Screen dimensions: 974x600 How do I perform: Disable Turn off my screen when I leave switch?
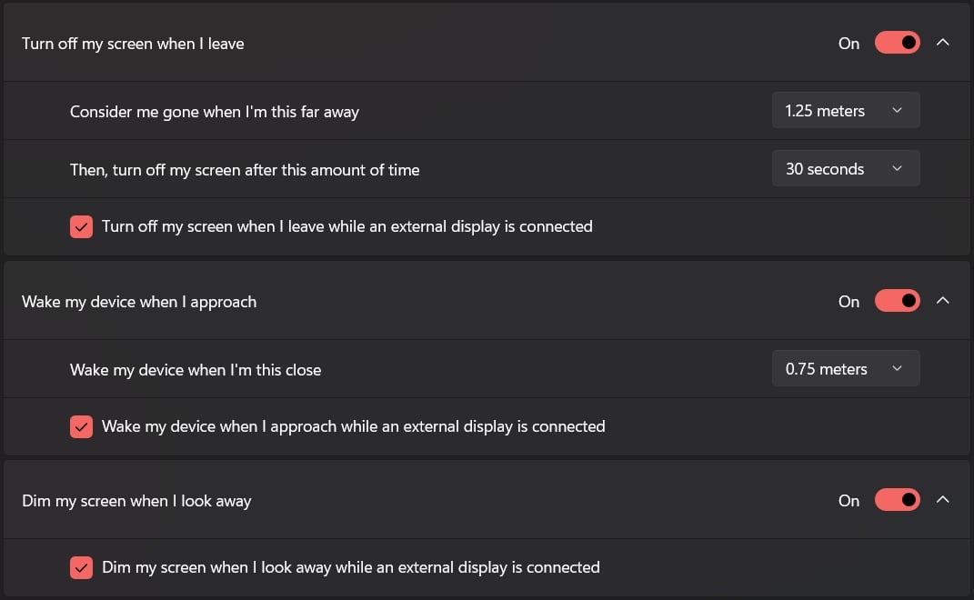coord(897,43)
